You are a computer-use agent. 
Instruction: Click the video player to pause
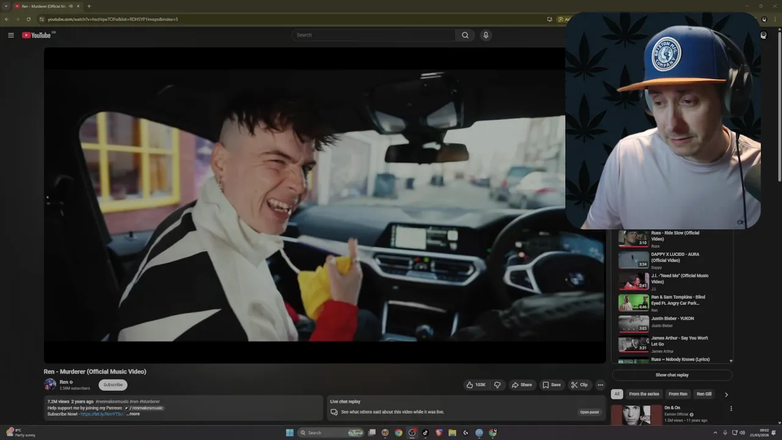coord(324,205)
